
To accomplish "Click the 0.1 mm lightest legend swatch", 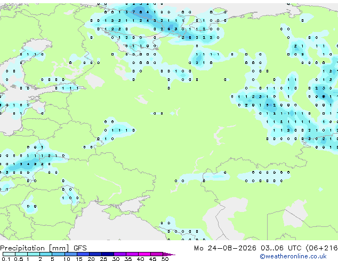I will [9, 254].
